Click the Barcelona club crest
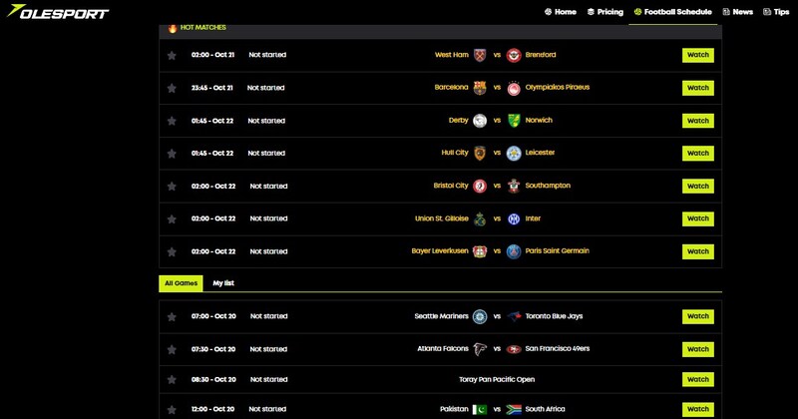This screenshot has height=419, width=798. pyautogui.click(x=480, y=88)
